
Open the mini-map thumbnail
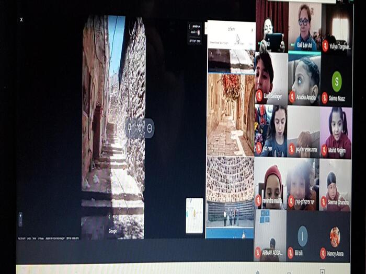(195, 215)
